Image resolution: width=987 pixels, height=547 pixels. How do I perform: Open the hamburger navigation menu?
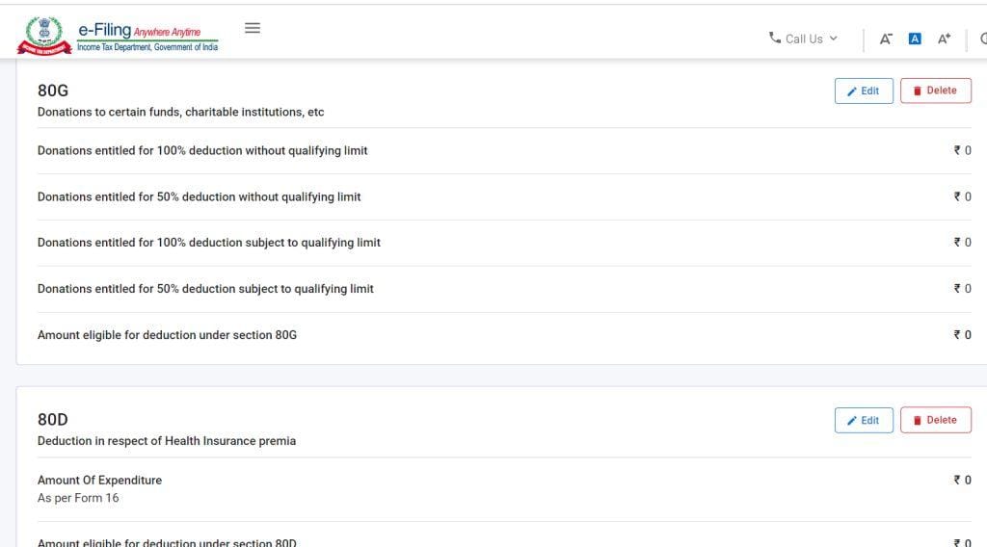coord(253,28)
